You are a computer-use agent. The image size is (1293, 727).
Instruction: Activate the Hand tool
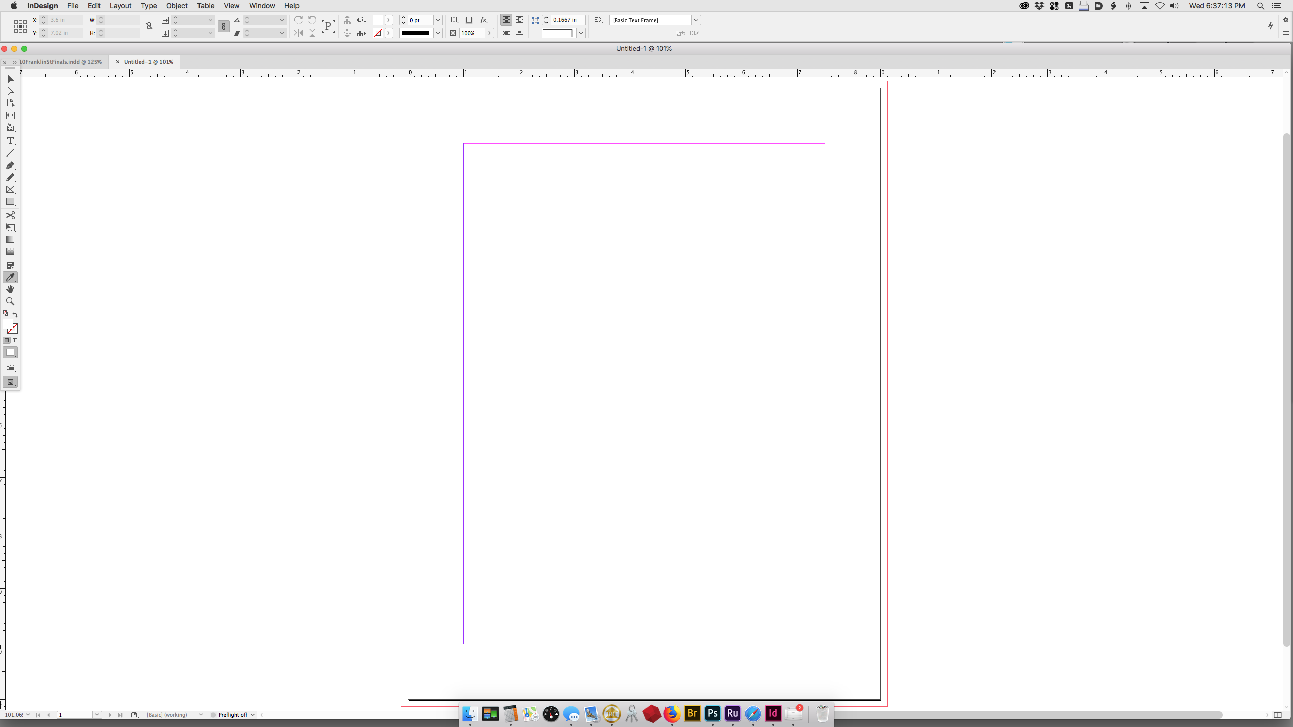click(x=10, y=289)
